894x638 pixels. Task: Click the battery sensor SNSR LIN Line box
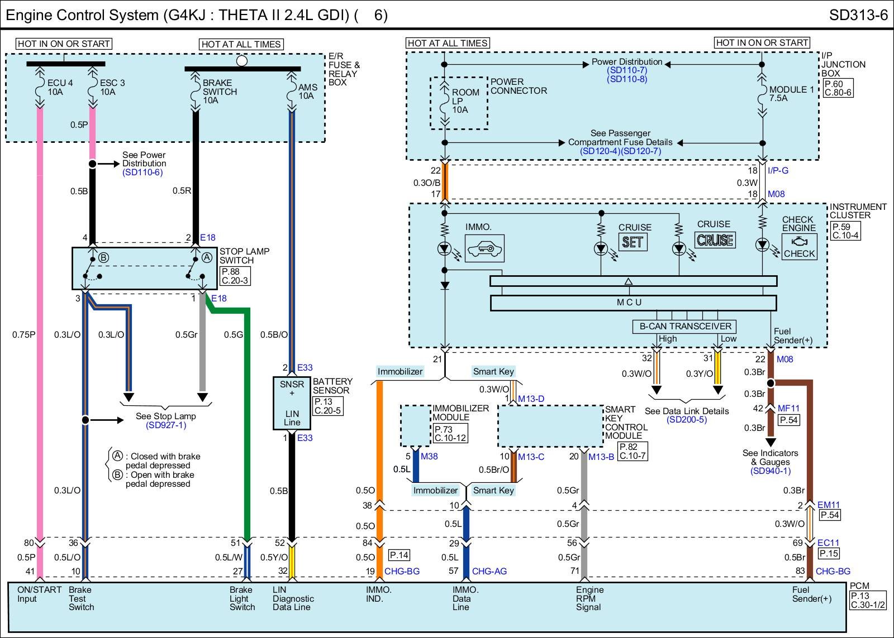[x=292, y=403]
